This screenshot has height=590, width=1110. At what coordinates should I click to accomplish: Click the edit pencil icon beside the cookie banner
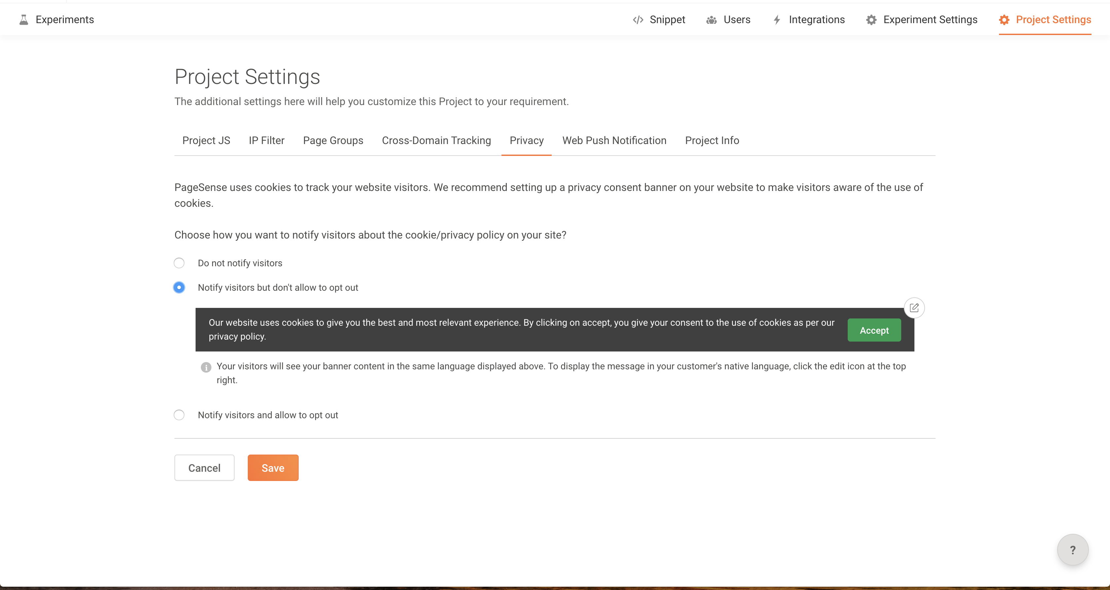click(914, 307)
